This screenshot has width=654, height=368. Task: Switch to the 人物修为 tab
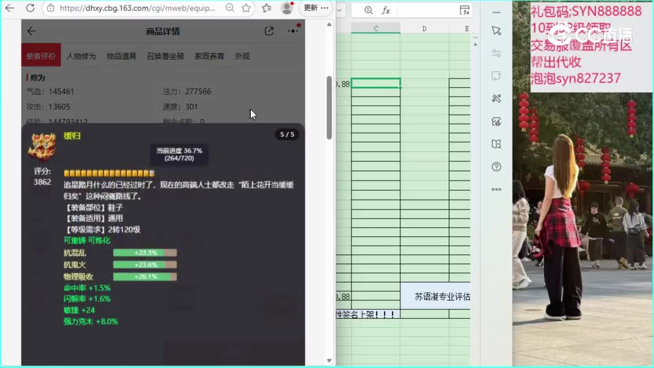click(81, 56)
